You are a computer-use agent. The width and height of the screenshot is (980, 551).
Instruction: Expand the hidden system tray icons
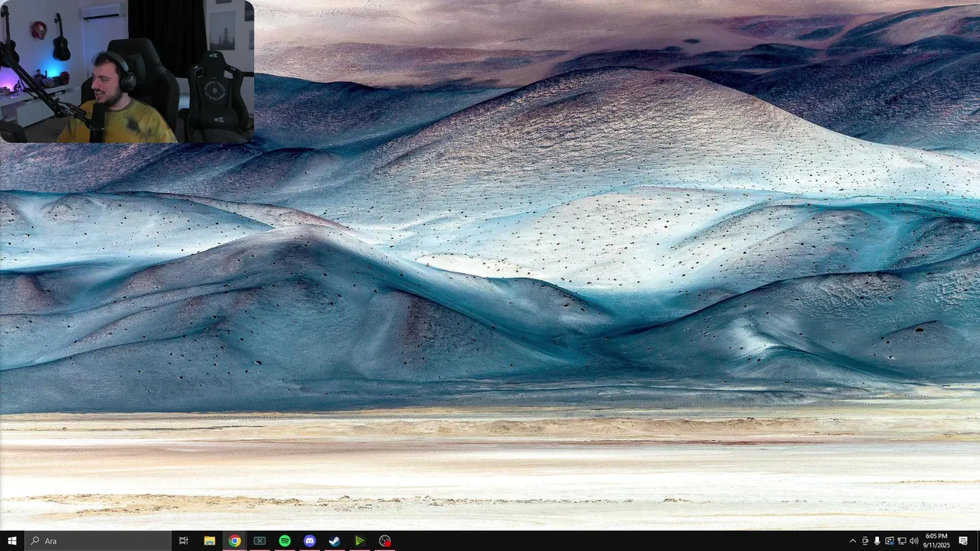tap(853, 541)
